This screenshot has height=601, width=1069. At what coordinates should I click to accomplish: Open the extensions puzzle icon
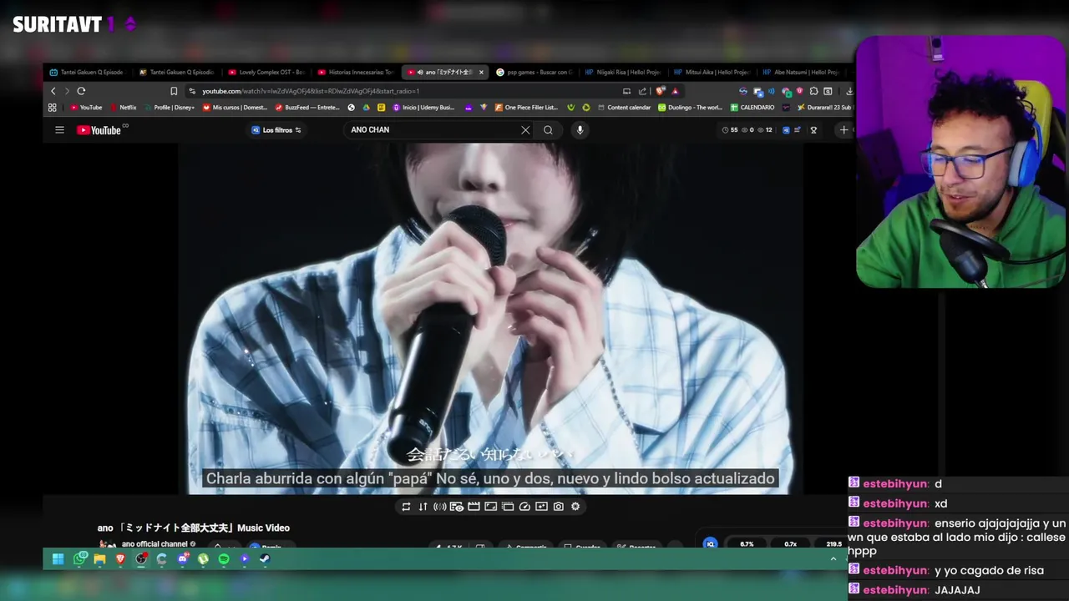pos(813,91)
